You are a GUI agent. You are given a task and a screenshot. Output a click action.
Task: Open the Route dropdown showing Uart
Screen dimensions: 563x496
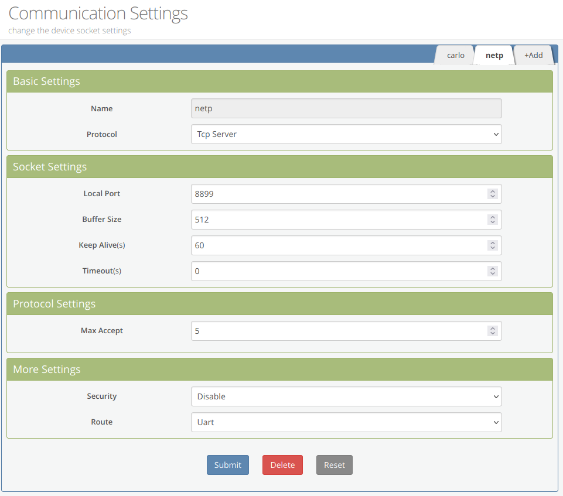[346, 422]
